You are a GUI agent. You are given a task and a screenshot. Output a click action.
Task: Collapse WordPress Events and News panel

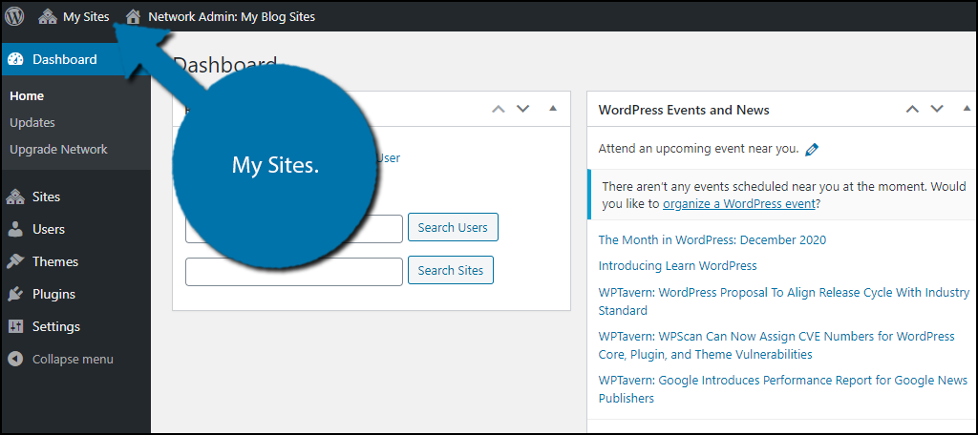point(967,109)
